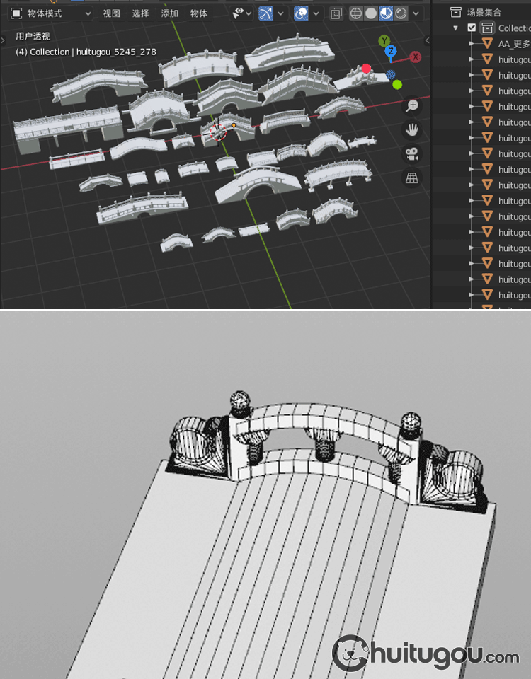Viewport: 531px width, 679px height.
Task: Expand the AA_更多 object row
Action: [x=472, y=44]
